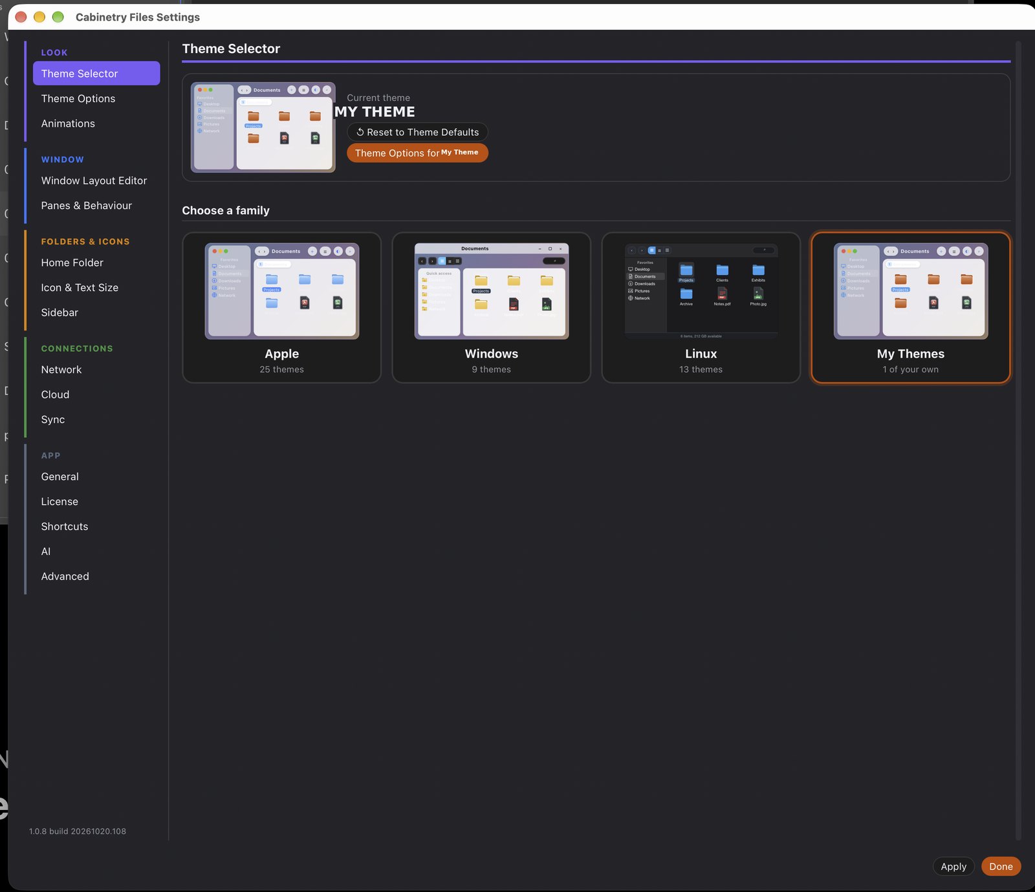1035x892 pixels.
Task: Click the Done button
Action: click(1001, 866)
